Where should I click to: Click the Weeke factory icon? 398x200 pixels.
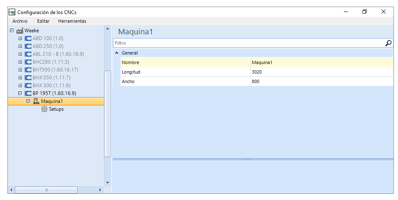coord(19,31)
